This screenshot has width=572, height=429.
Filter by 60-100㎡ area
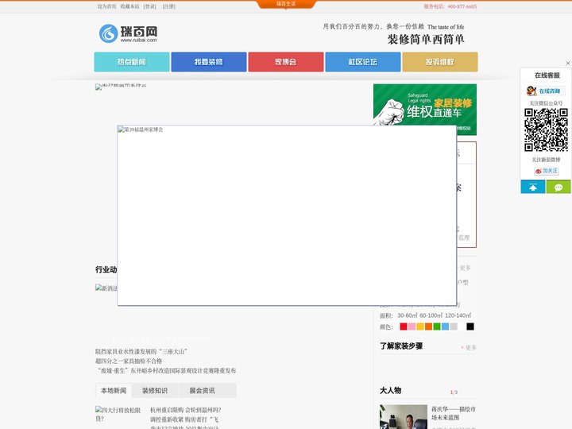tap(431, 315)
